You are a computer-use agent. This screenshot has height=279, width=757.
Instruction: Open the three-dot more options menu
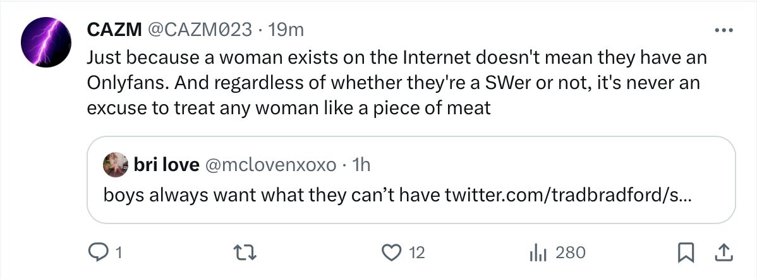(x=724, y=30)
